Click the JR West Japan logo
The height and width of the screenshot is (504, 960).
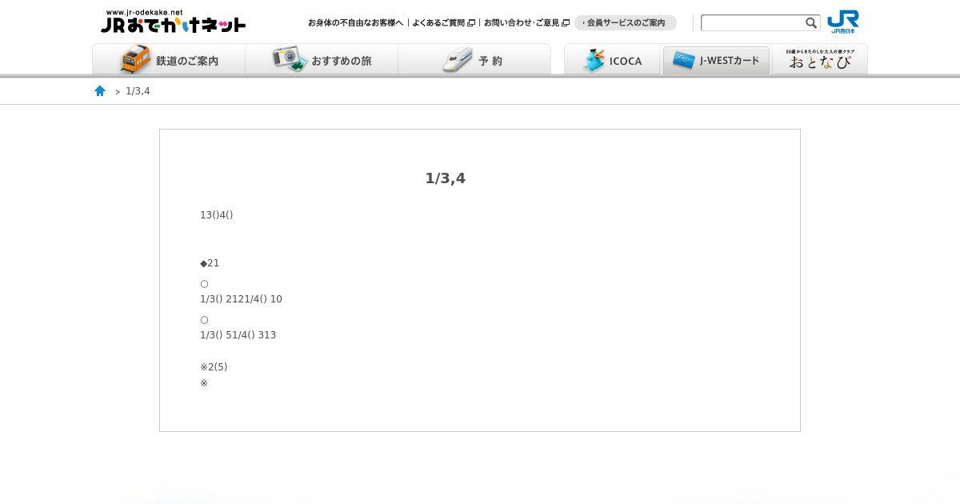843,22
